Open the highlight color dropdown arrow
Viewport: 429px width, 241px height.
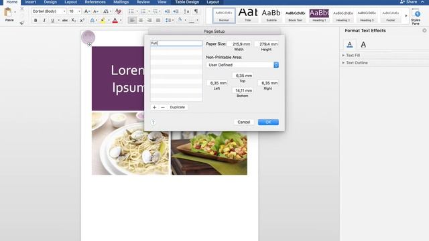coord(109,20)
